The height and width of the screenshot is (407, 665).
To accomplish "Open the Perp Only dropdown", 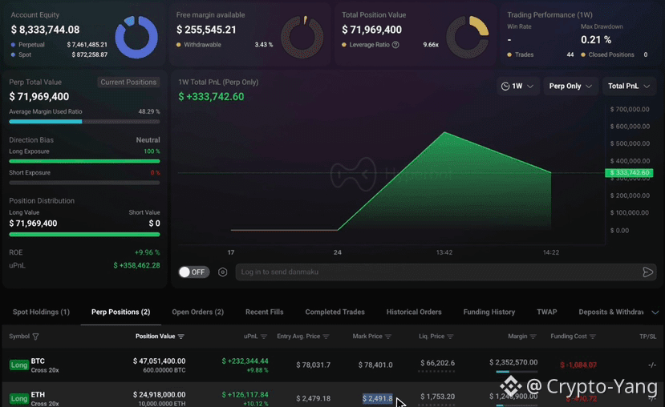I will coord(570,86).
